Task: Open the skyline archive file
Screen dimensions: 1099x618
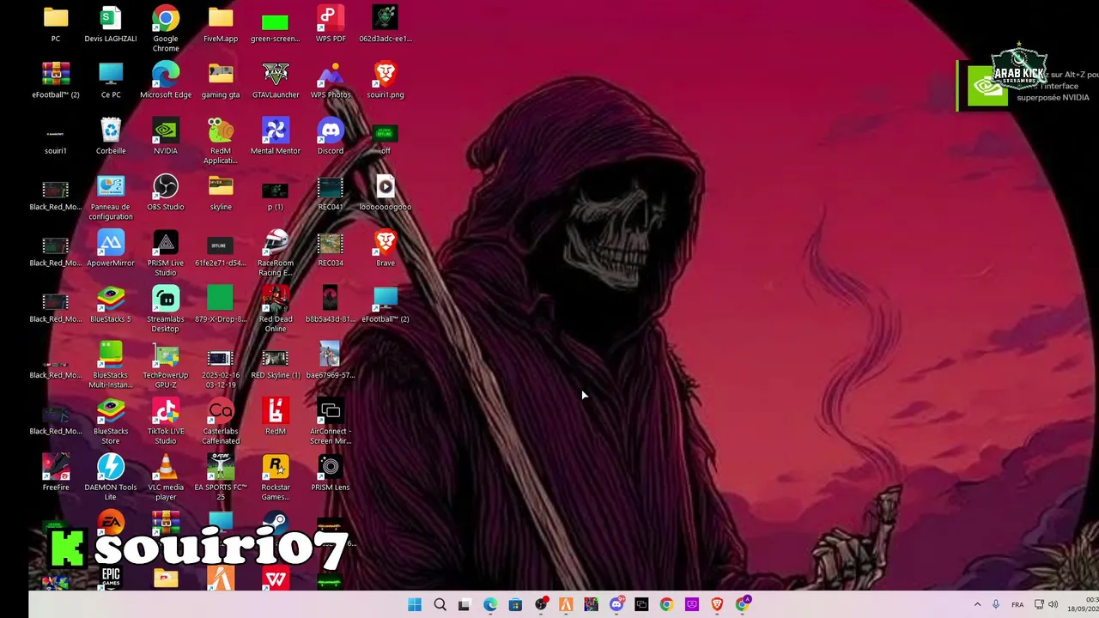Action: click(221, 193)
